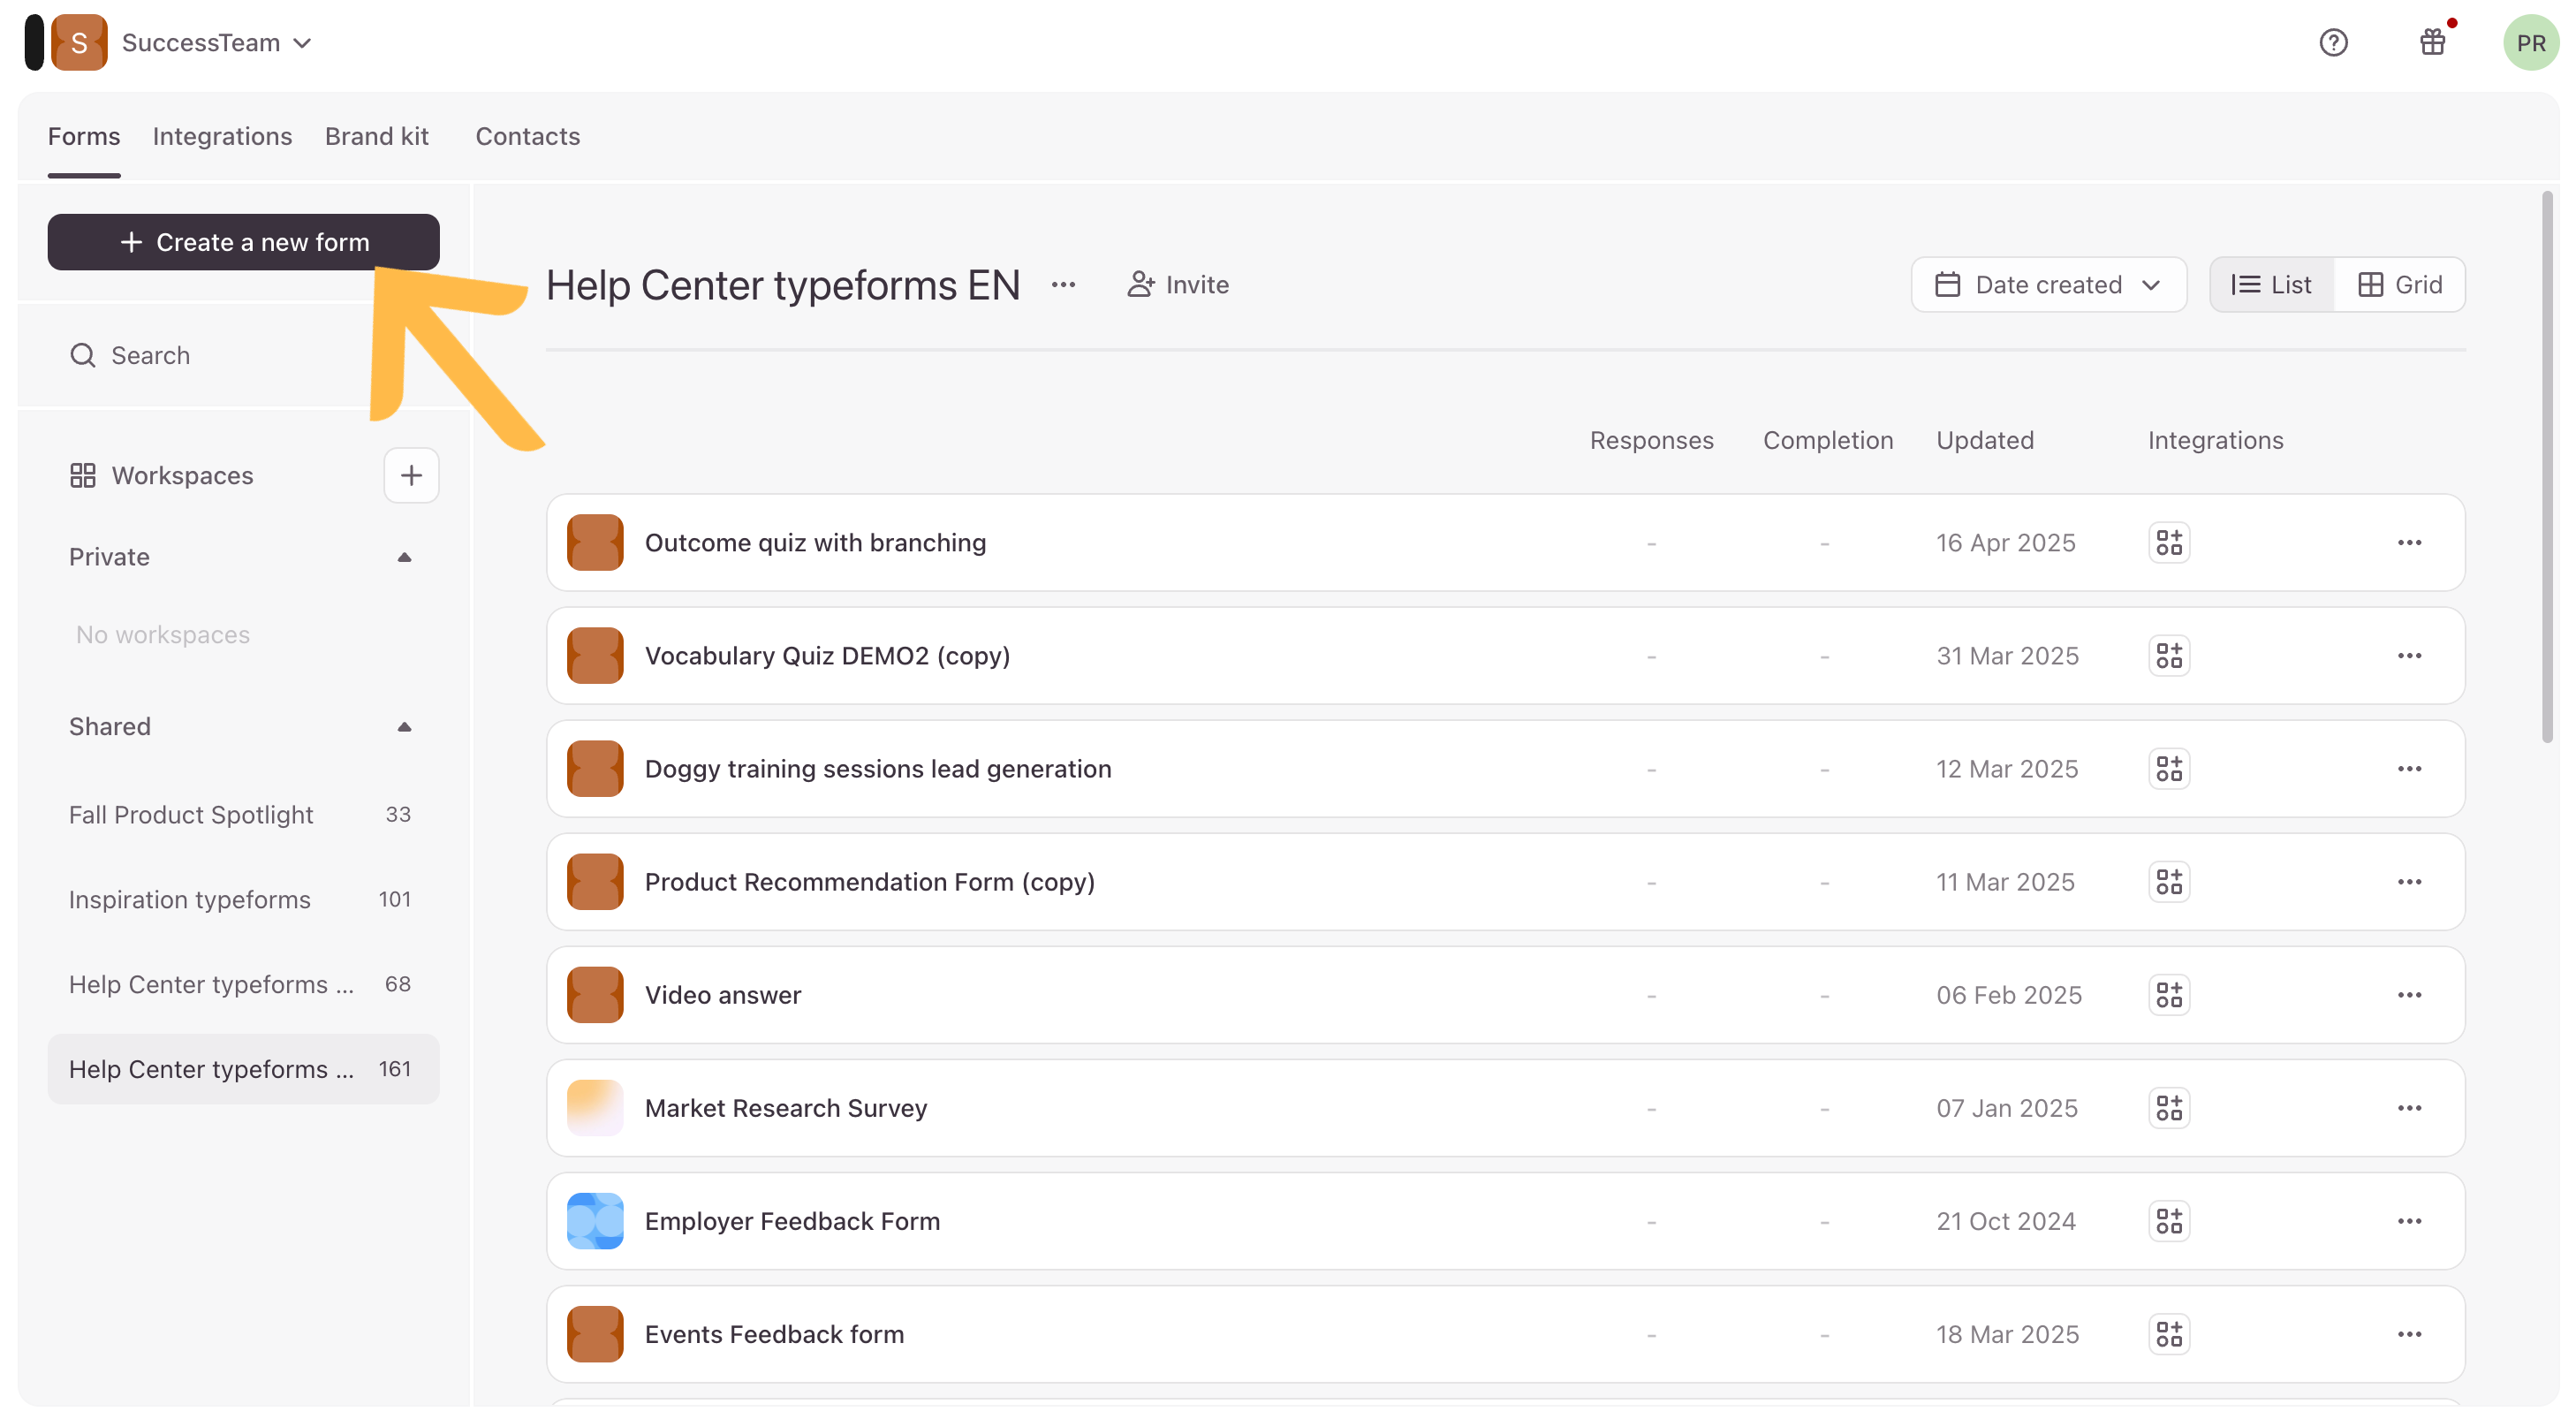
Task: Open more options for Events Feedback form
Action: point(2409,1334)
